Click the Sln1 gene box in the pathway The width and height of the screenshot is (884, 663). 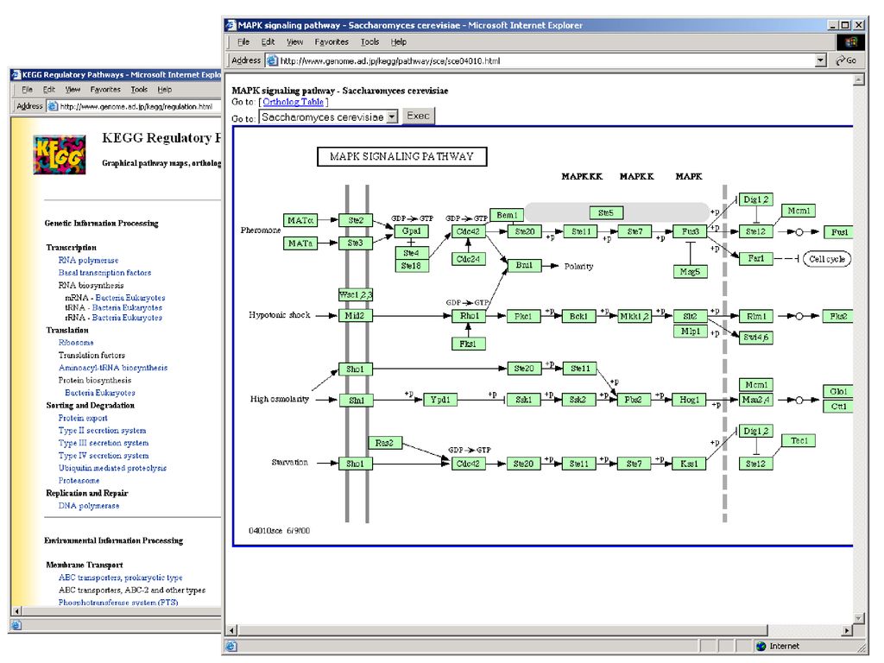point(356,401)
